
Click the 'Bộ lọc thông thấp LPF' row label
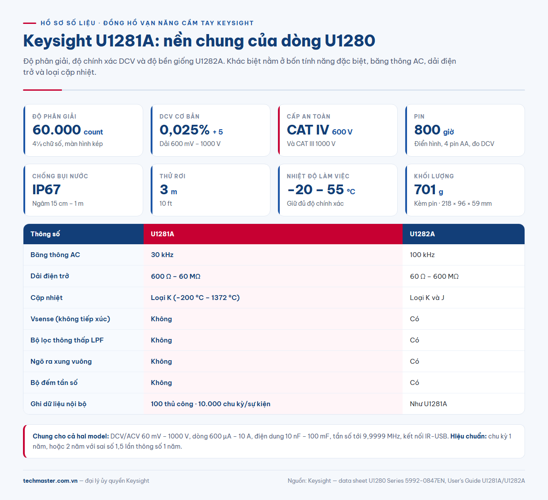point(67,340)
